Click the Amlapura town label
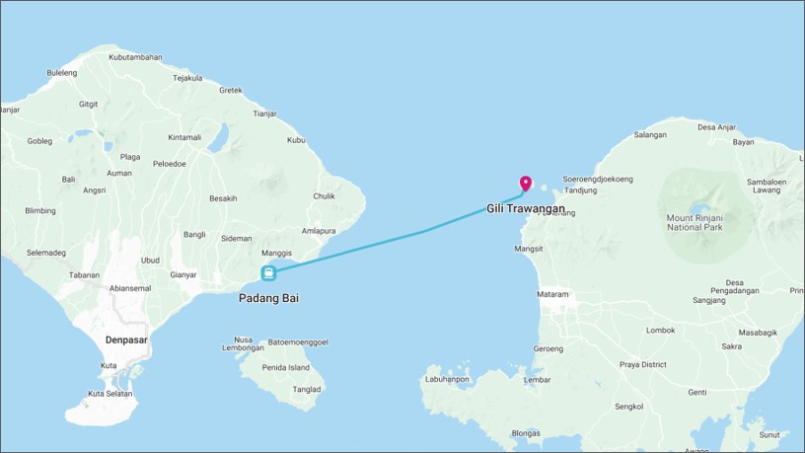 pos(319,231)
